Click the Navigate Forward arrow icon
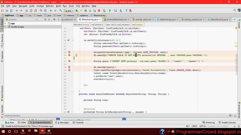 (x=55, y=10)
